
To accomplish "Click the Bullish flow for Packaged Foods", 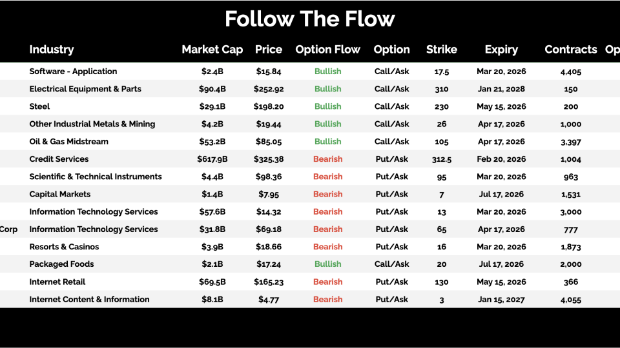I will [x=327, y=264].
